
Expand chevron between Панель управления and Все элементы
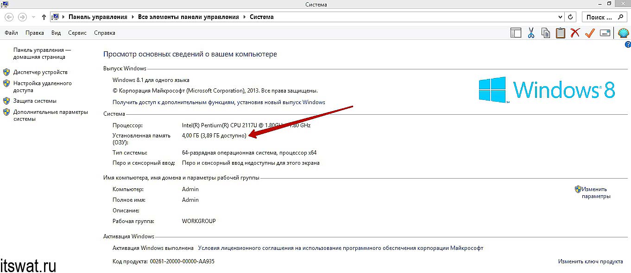133,17
